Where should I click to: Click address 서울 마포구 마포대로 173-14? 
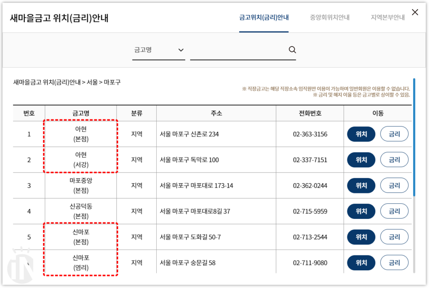click(x=196, y=185)
